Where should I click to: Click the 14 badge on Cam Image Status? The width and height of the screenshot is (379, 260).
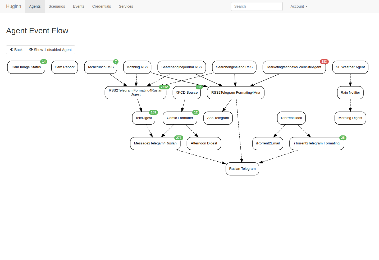point(44,62)
